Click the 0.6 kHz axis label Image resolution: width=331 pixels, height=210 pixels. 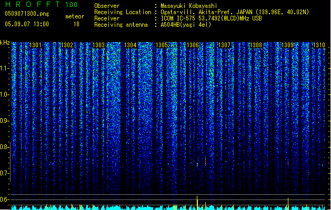pos(5,199)
